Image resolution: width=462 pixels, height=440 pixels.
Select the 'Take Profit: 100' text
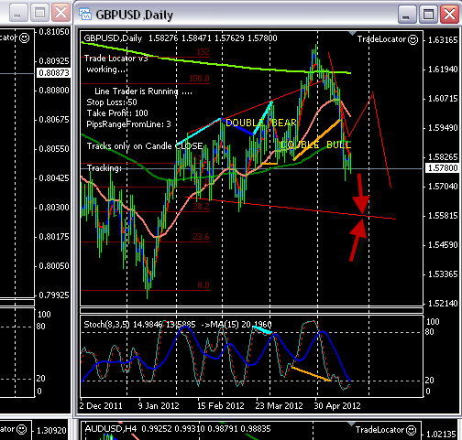click(117, 113)
